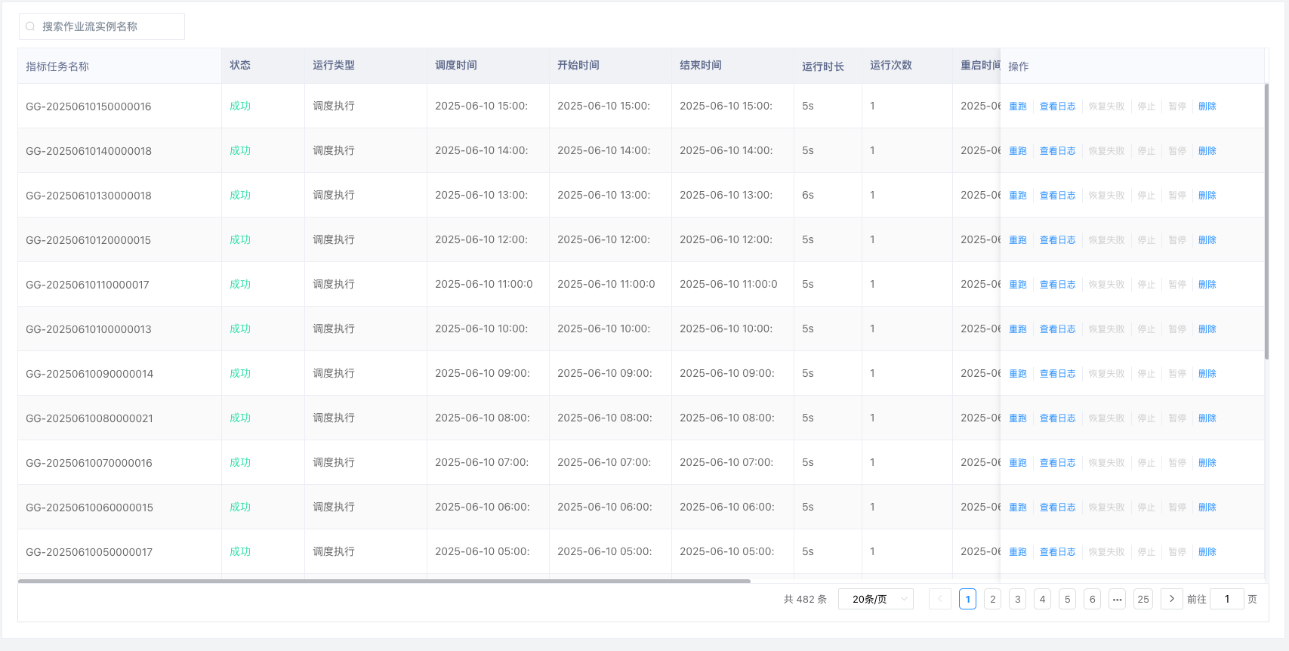Image resolution: width=1289 pixels, height=651 pixels.
Task: Go to page 2
Action: [992, 599]
